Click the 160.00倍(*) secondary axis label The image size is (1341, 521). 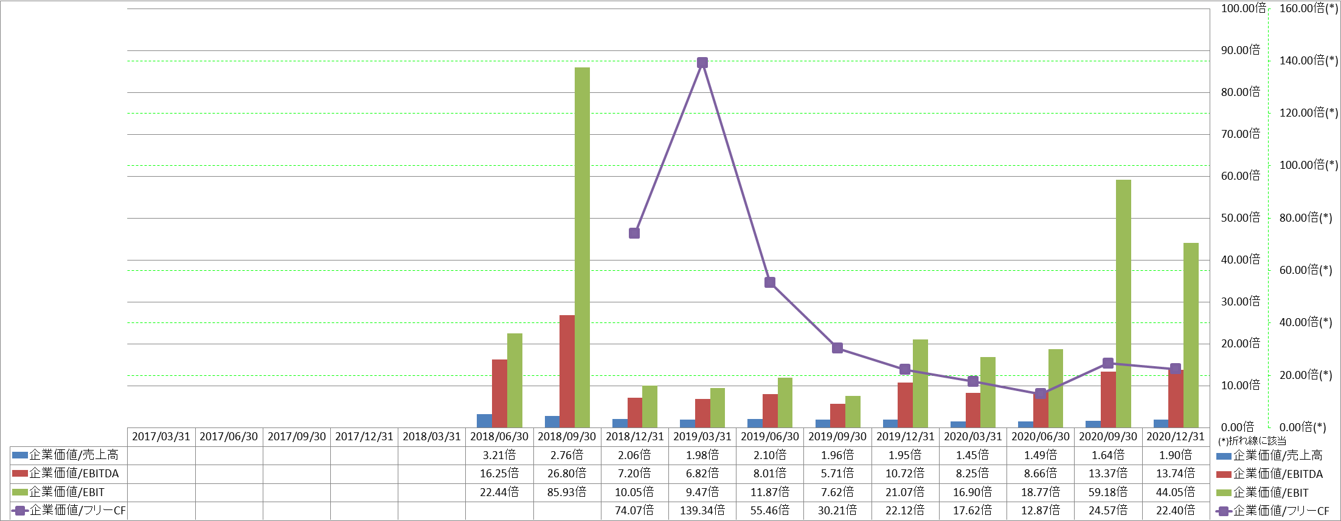coord(1309,9)
